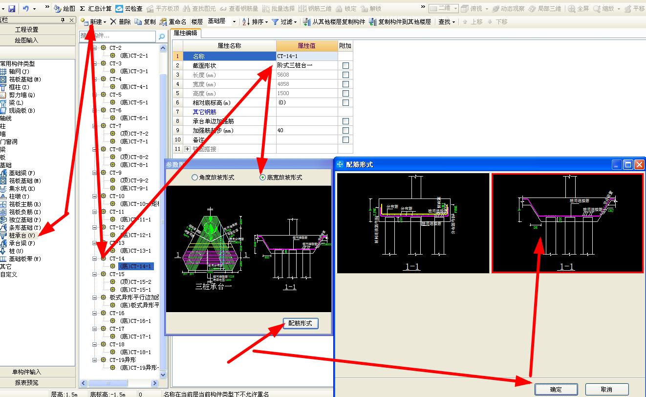Tick the 附加 checkbox for 截面形状

click(346, 65)
